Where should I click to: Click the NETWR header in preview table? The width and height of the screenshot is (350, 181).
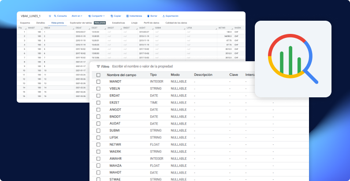pyautogui.click(x=221, y=28)
